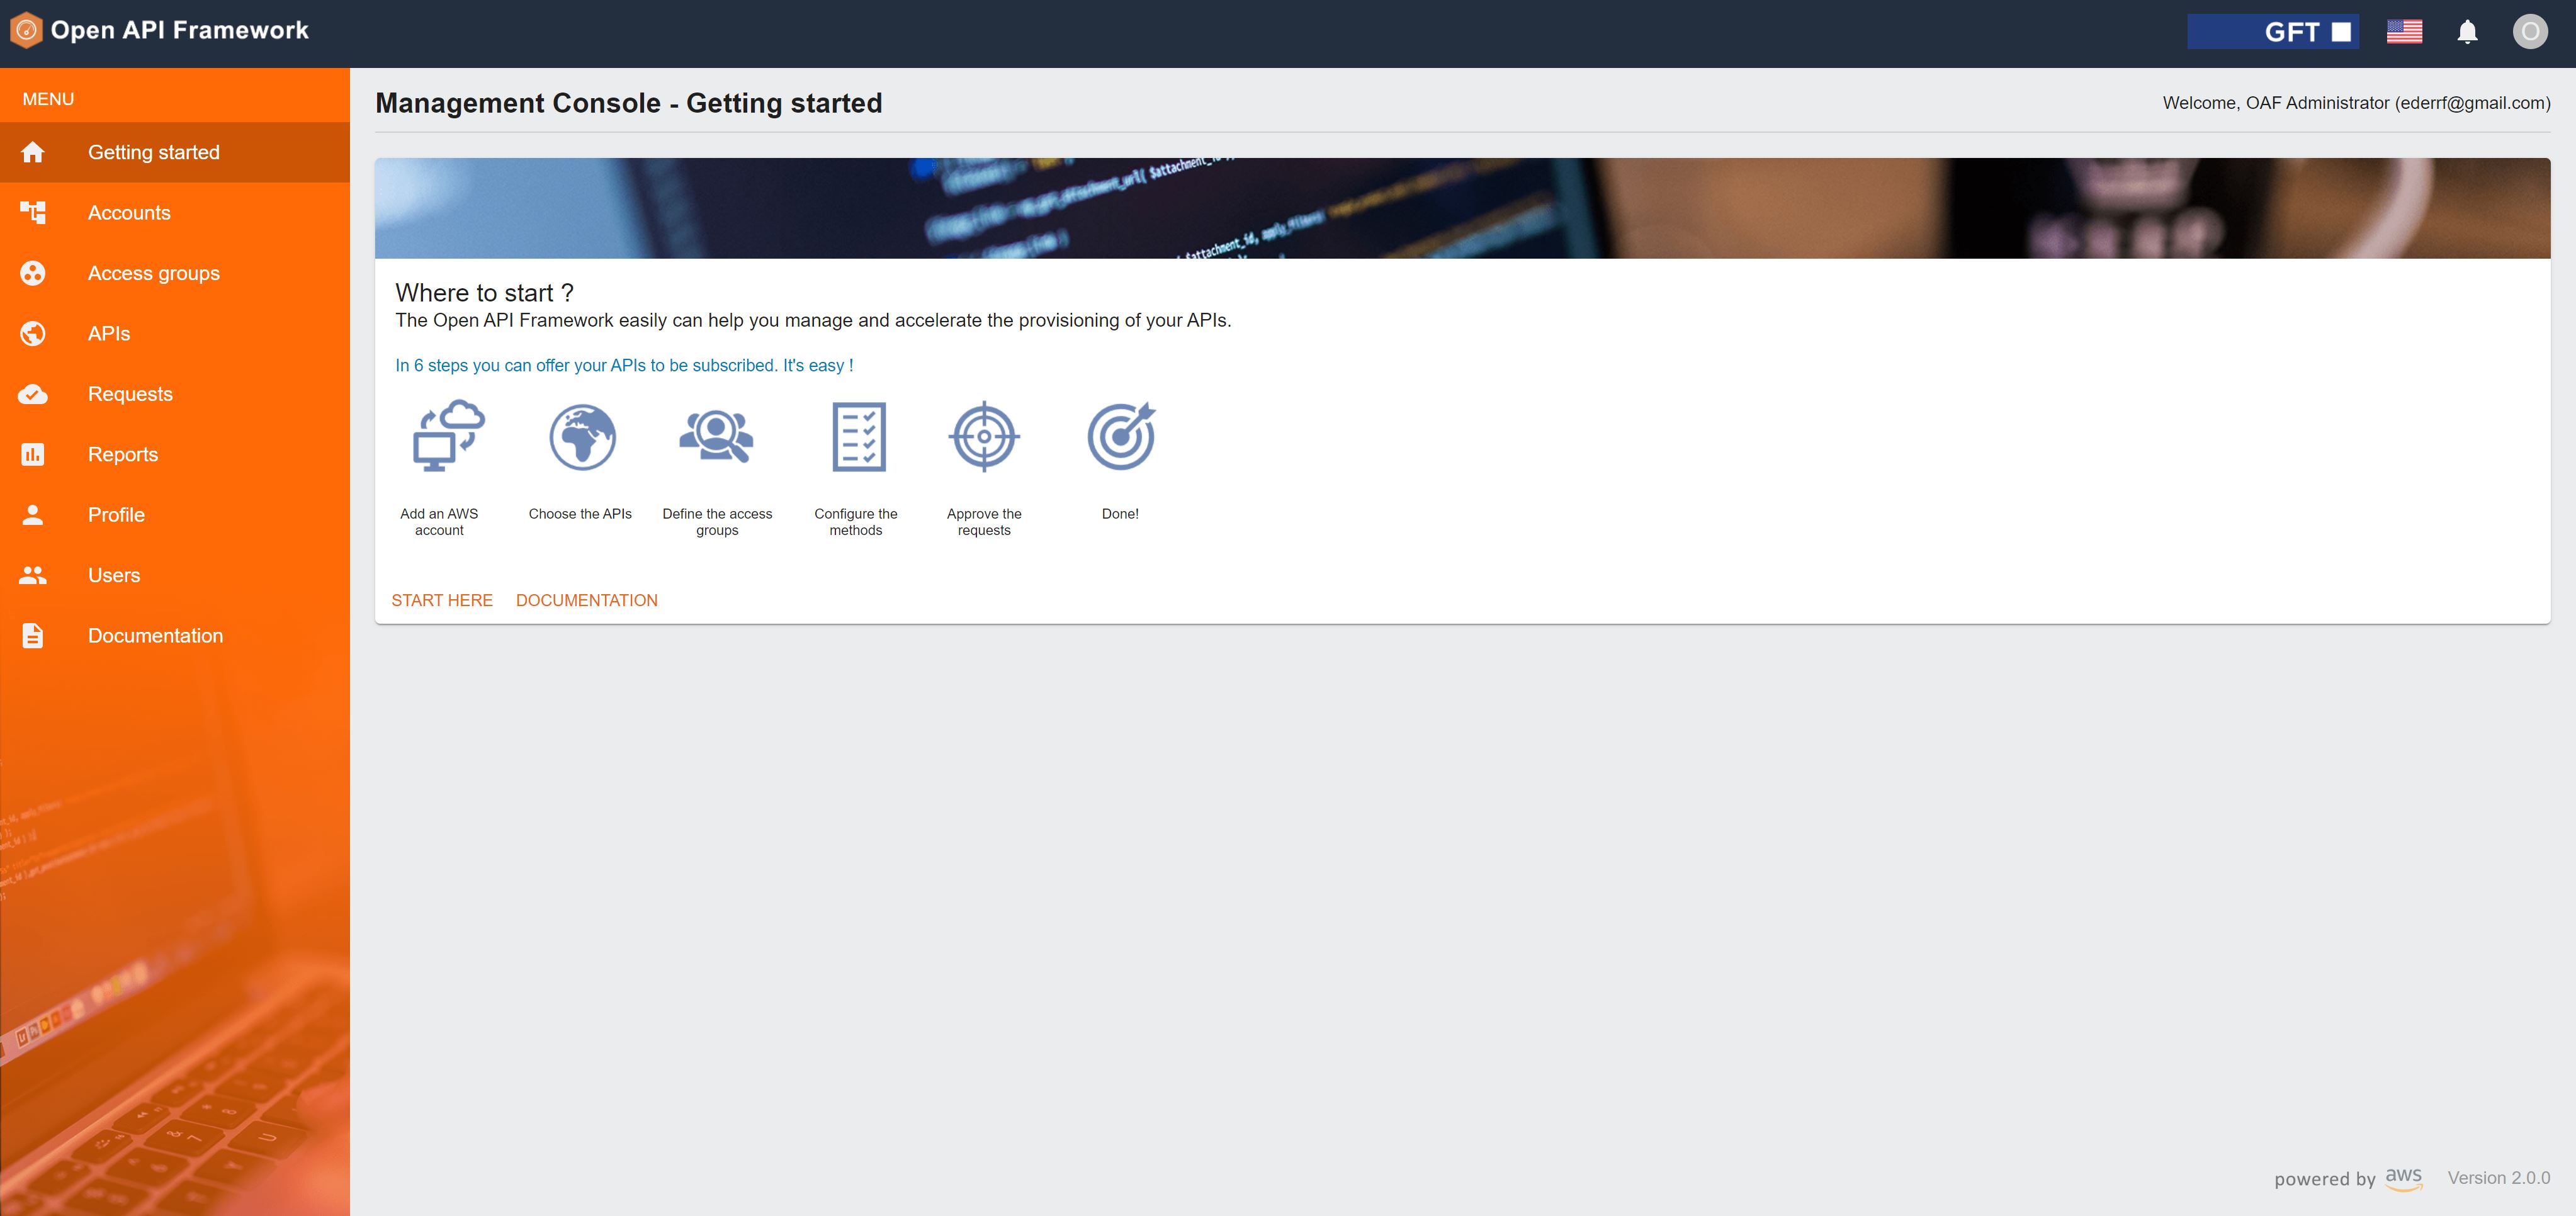Click the person icon next to Profile
The image size is (2576, 1216).
(33, 514)
